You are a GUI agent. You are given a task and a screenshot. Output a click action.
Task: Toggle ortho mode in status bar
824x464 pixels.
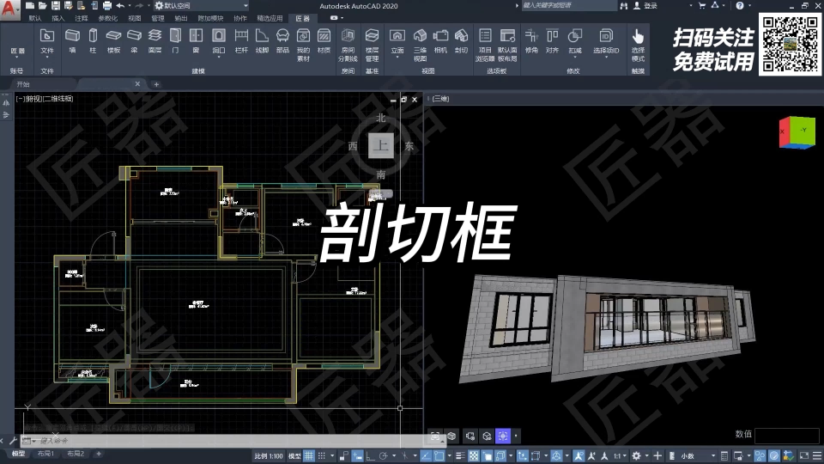click(370, 455)
